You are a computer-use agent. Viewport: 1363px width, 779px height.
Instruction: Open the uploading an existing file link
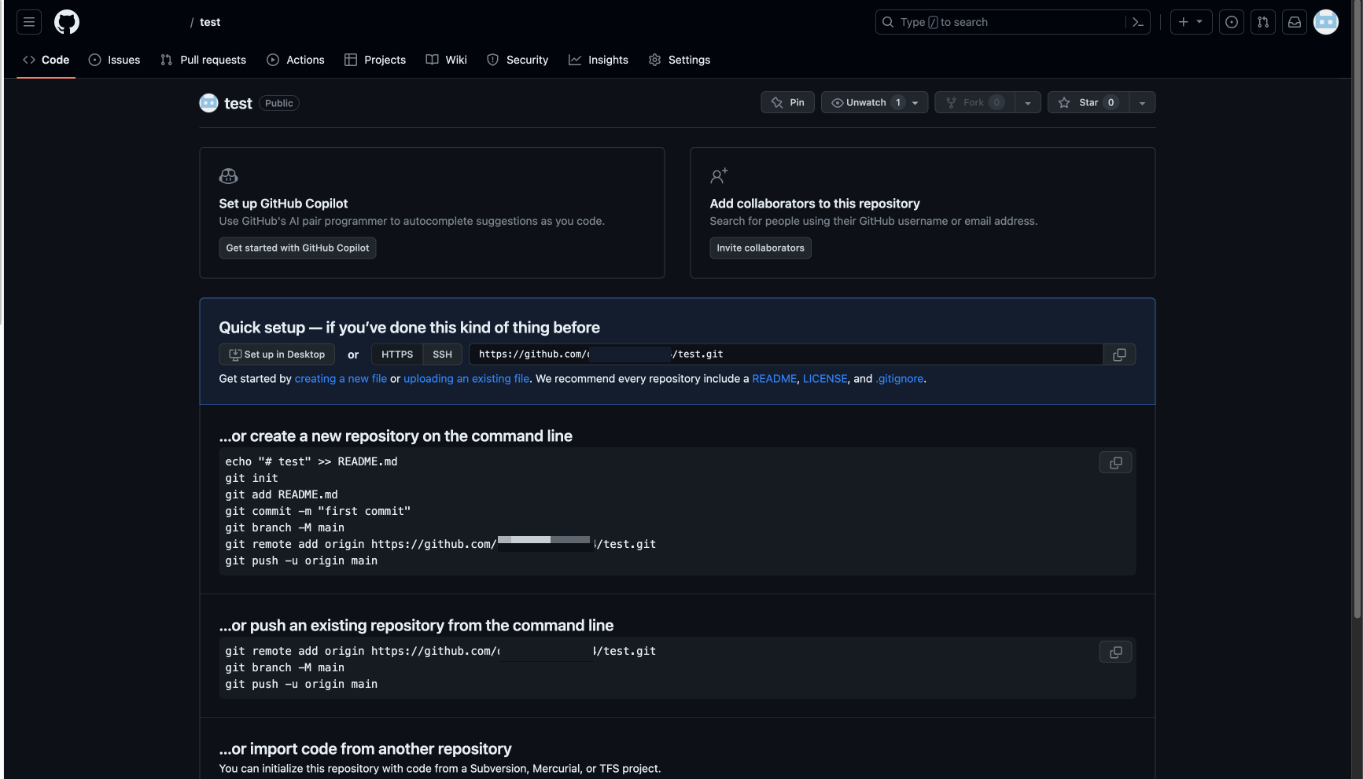(466, 379)
